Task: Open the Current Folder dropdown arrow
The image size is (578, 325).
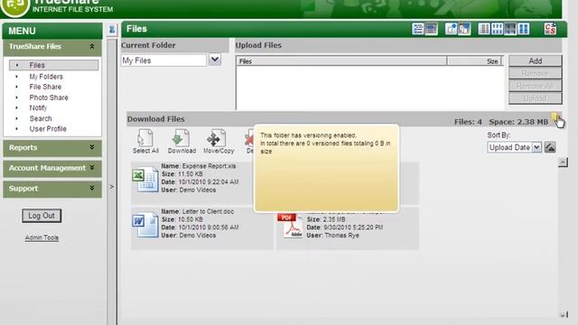Action: (x=215, y=60)
